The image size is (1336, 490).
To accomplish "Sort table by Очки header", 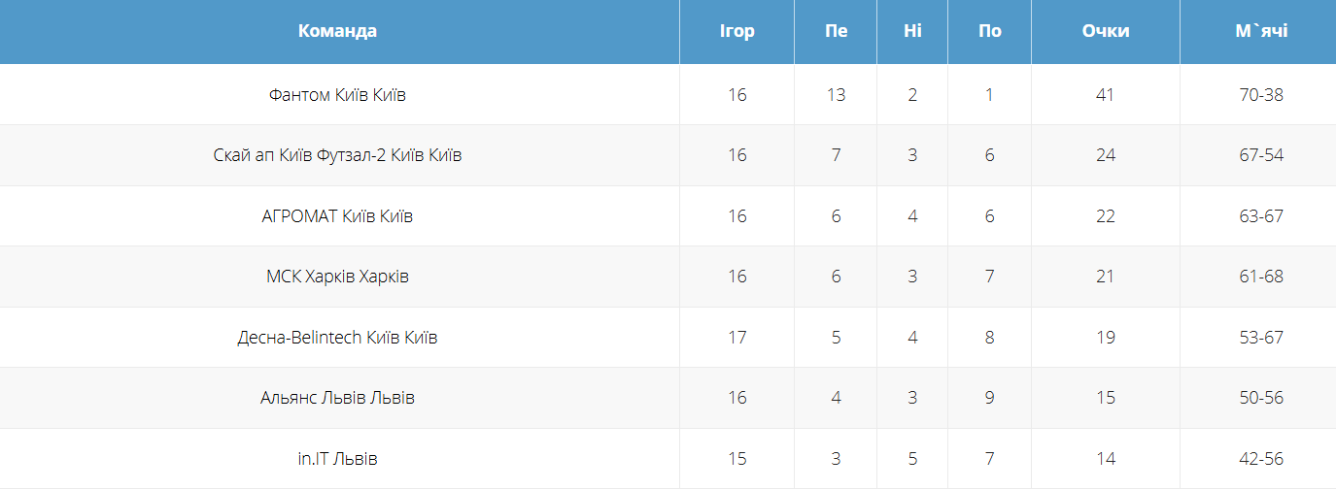I will click(1106, 31).
